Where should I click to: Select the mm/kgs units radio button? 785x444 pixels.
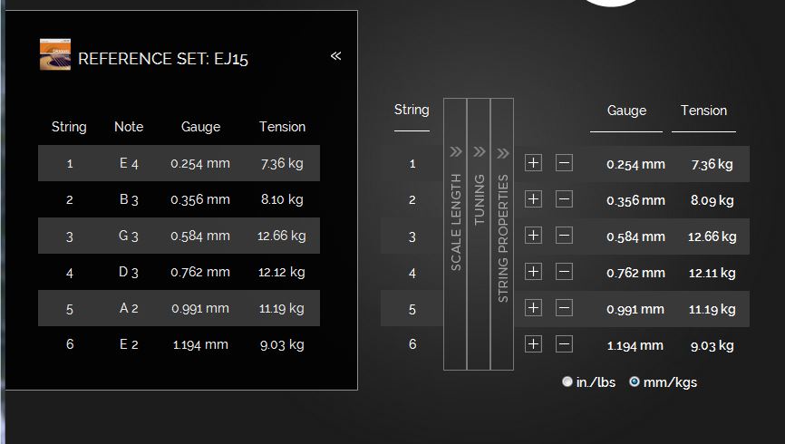(635, 381)
